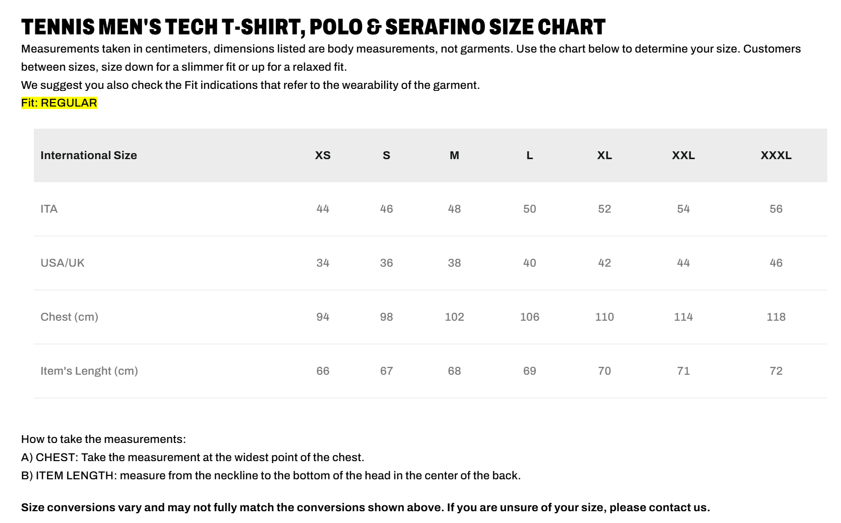841x523 pixels.
Task: Select the XXXL size header
Action: coord(776,155)
